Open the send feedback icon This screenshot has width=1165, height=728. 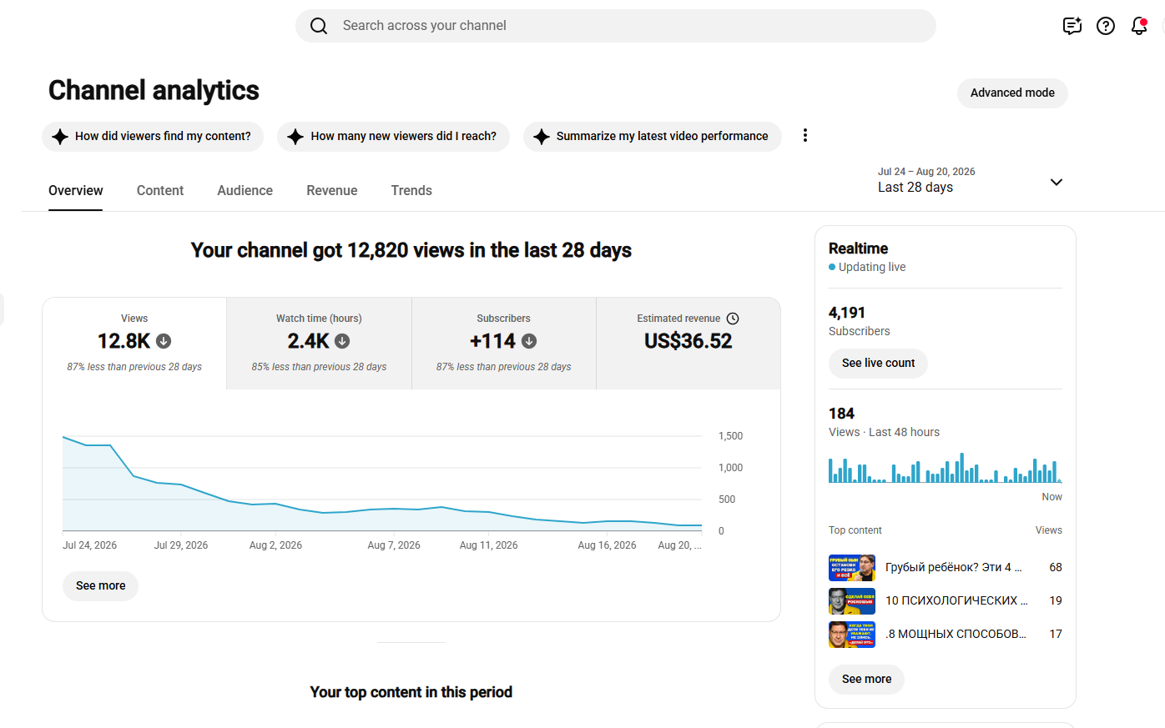coord(1072,26)
